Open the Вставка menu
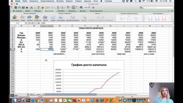The width and height of the screenshot is (183, 103). 60,1
